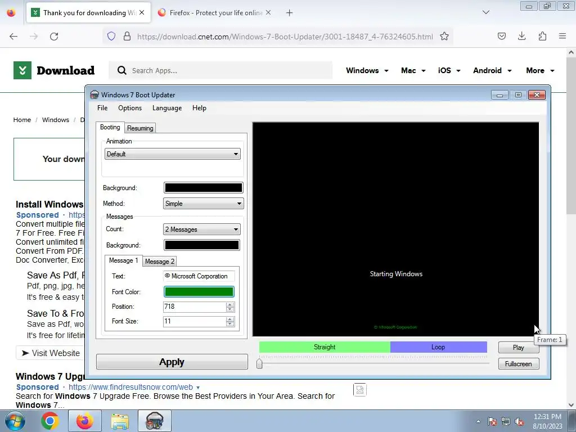Screen dimensions: 576x432
Task: Open Windows Explorer from the taskbar
Action: (x=120, y=421)
